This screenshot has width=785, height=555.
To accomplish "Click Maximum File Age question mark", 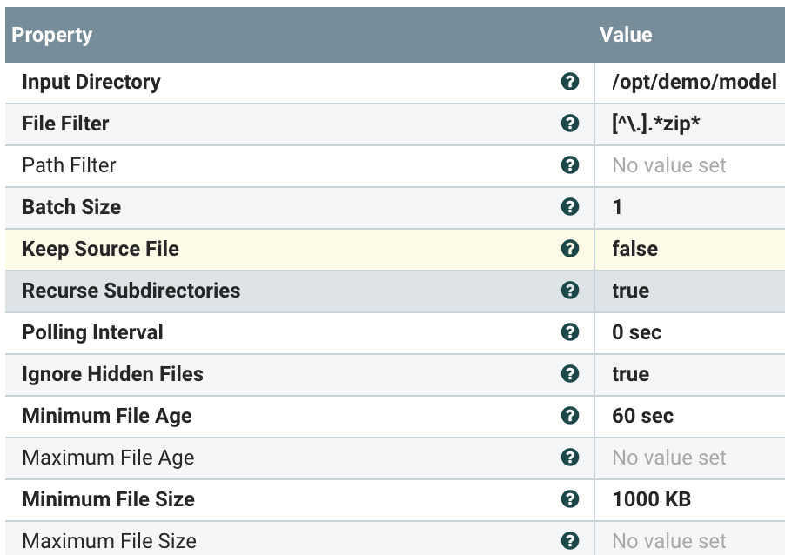I will [x=570, y=458].
